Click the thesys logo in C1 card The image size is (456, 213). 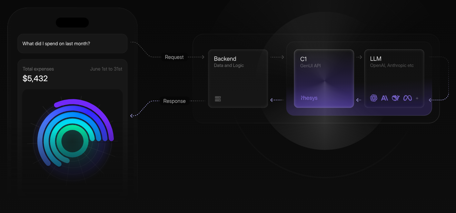[309, 98]
